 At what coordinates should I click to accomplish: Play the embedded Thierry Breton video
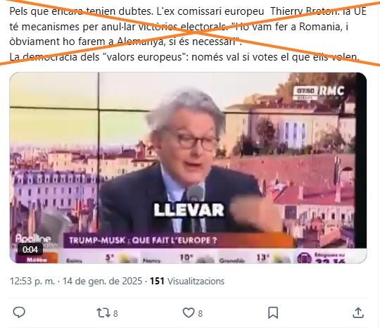188,168
